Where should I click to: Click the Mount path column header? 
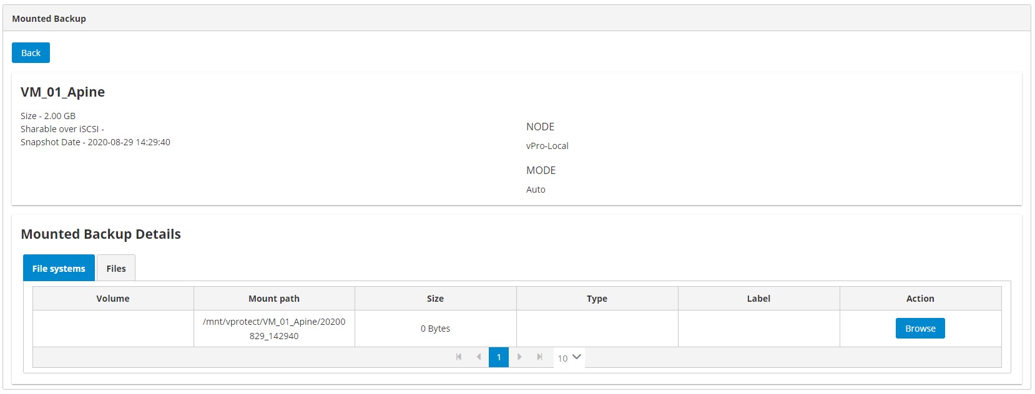(274, 299)
